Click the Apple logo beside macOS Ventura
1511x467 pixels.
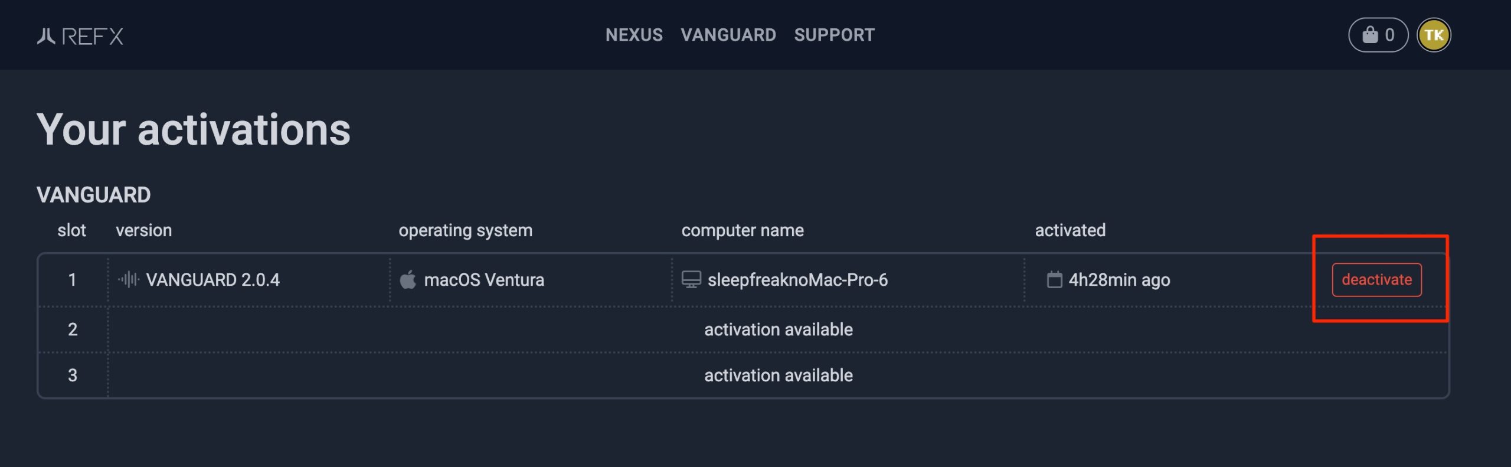(x=408, y=279)
